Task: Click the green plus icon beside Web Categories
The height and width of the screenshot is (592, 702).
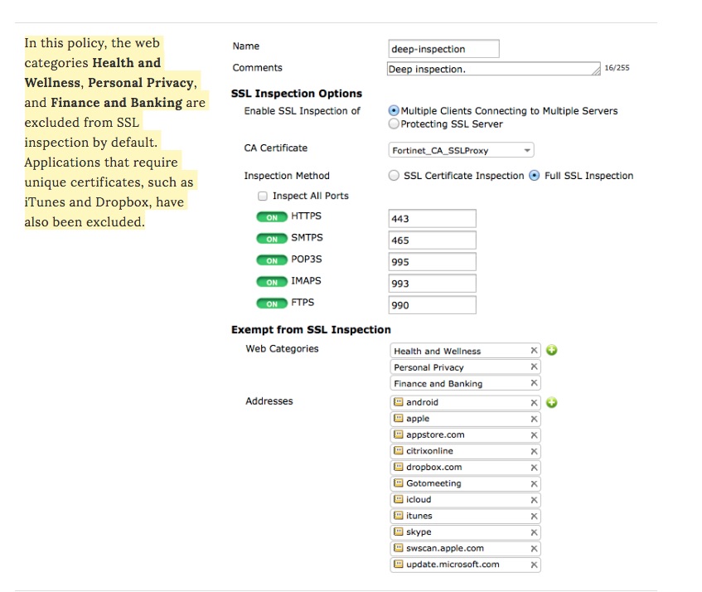Action: pyautogui.click(x=552, y=350)
